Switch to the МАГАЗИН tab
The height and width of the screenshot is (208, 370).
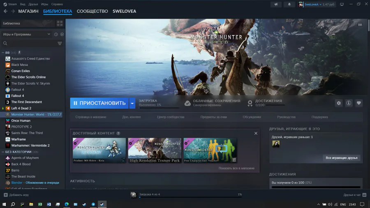click(x=28, y=12)
